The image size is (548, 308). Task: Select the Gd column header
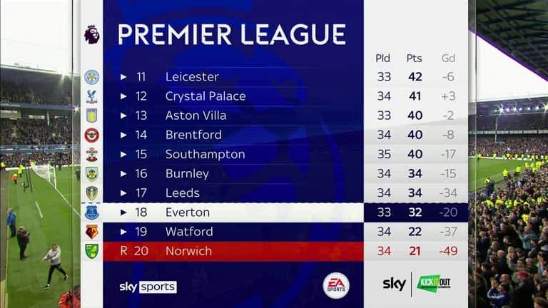pyautogui.click(x=448, y=58)
